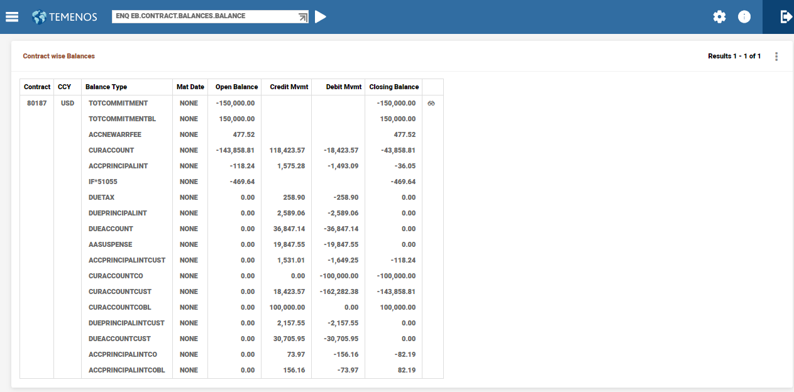Screen dimensions: 794x392
Task: Click the Contract wise Balances title
Action: point(59,56)
